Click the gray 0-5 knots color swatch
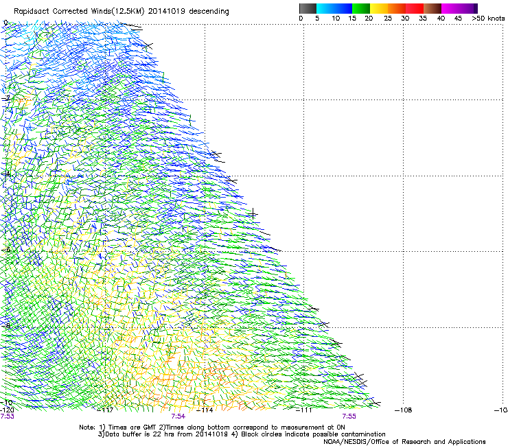This screenshot has height=446, width=508. [x=308, y=8]
